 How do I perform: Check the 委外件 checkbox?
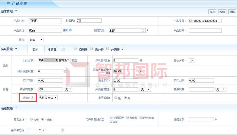tap(91, 49)
